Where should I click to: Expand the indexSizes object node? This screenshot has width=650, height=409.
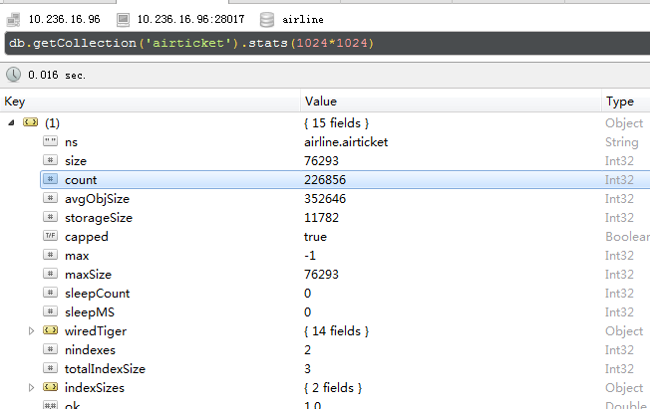point(31,387)
